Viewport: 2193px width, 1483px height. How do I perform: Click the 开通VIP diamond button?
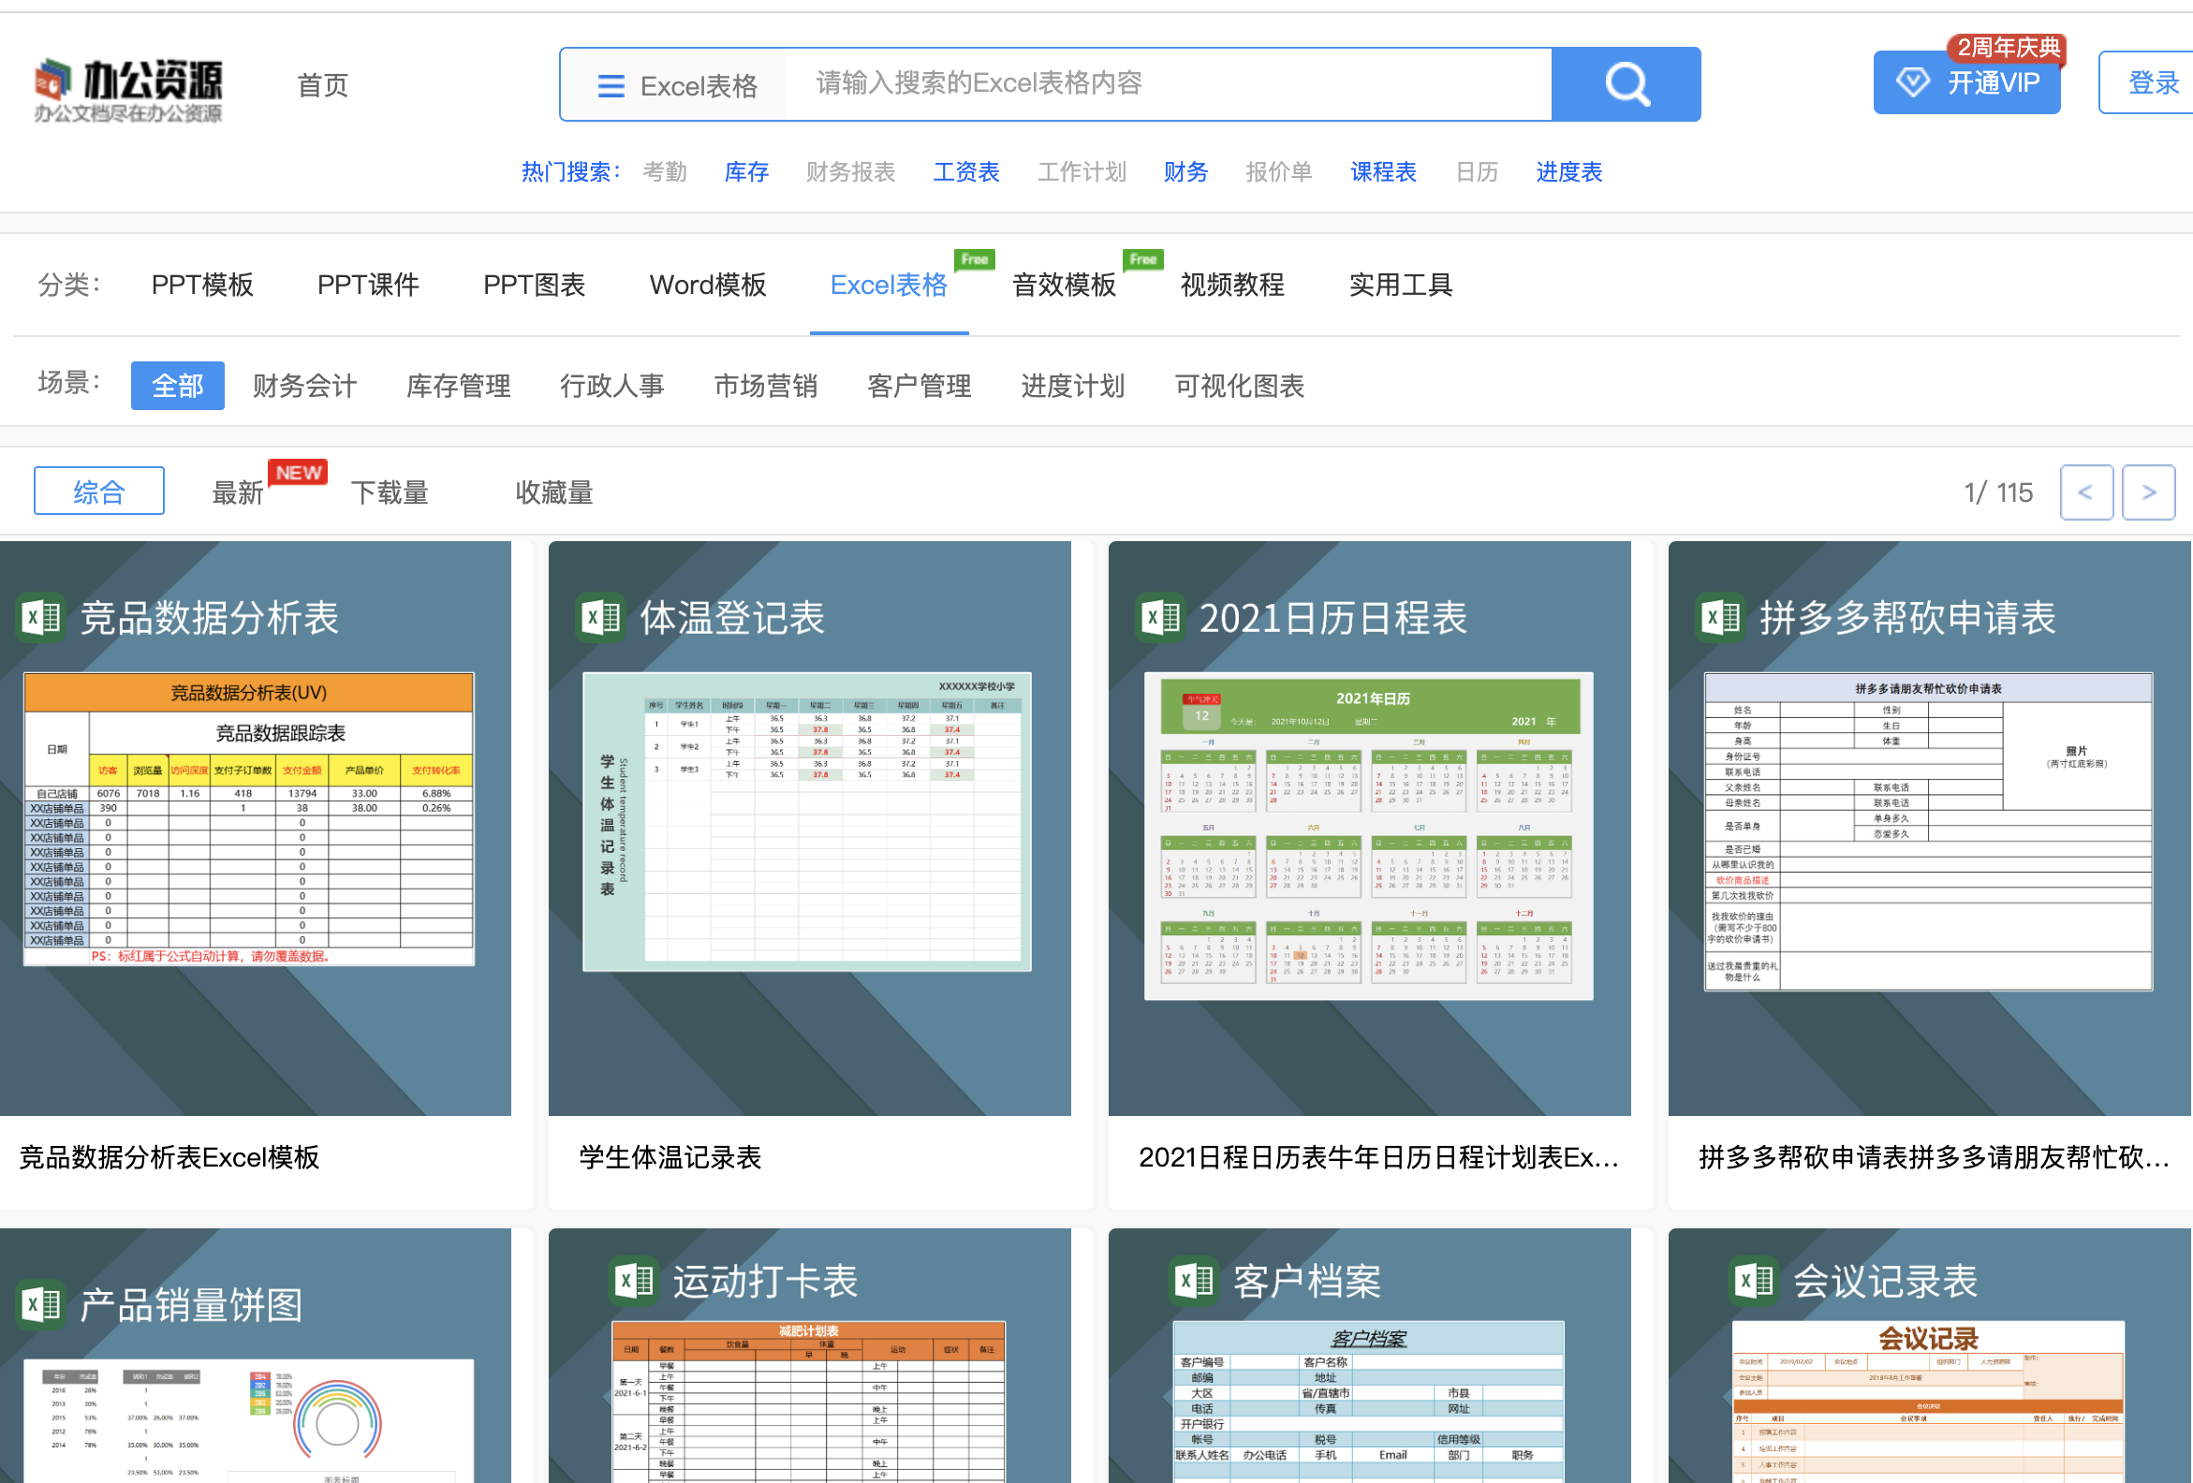(1966, 83)
